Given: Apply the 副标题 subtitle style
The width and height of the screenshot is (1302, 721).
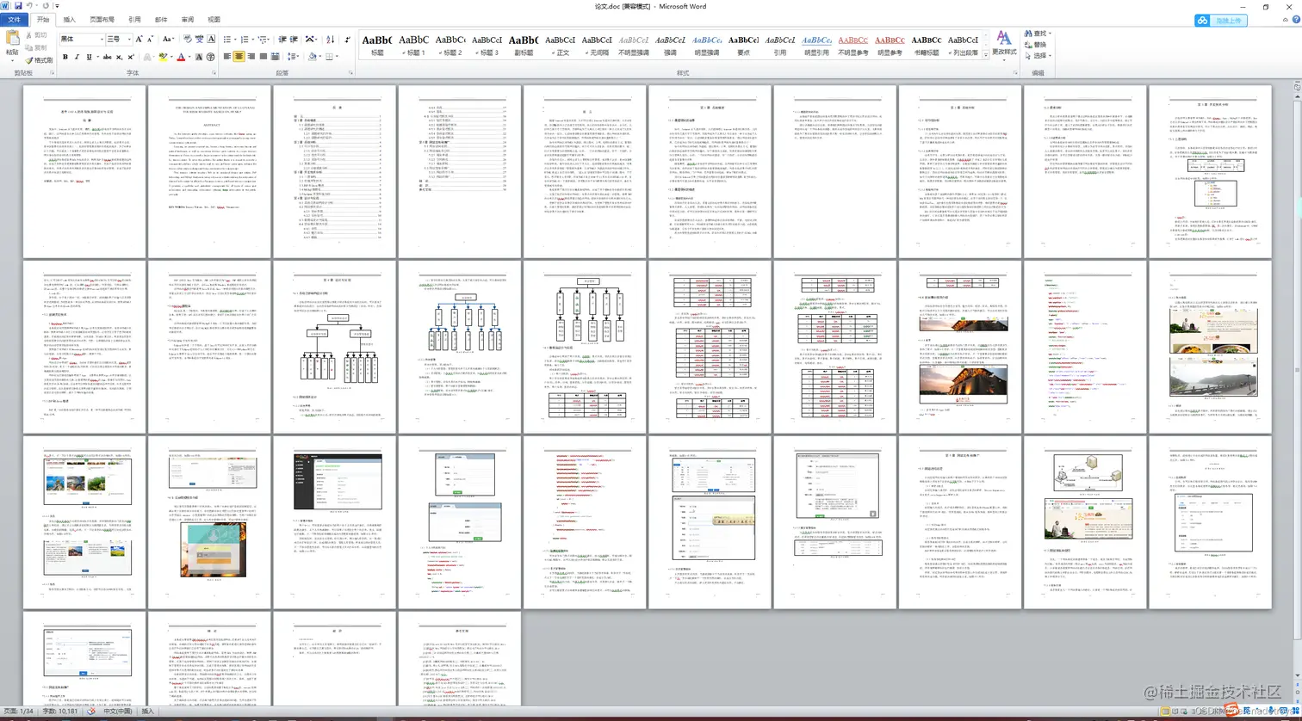Looking at the screenshot, I should (x=524, y=44).
